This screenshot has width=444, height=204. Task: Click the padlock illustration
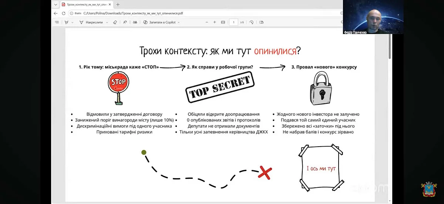click(x=320, y=88)
